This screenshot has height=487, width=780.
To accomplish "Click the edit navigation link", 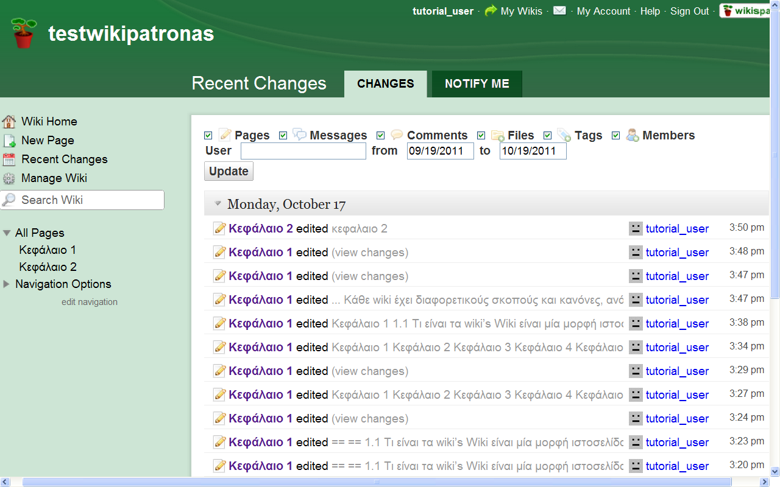I will [x=90, y=302].
